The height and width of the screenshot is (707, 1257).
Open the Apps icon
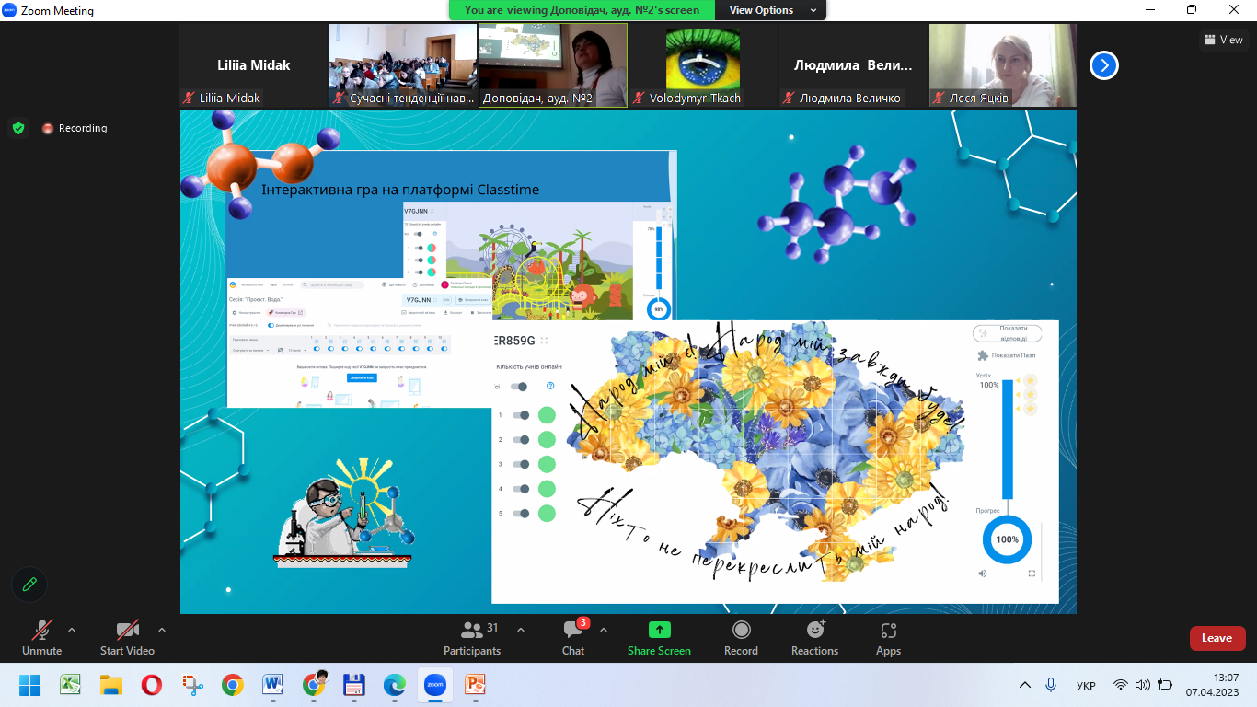coord(888,631)
